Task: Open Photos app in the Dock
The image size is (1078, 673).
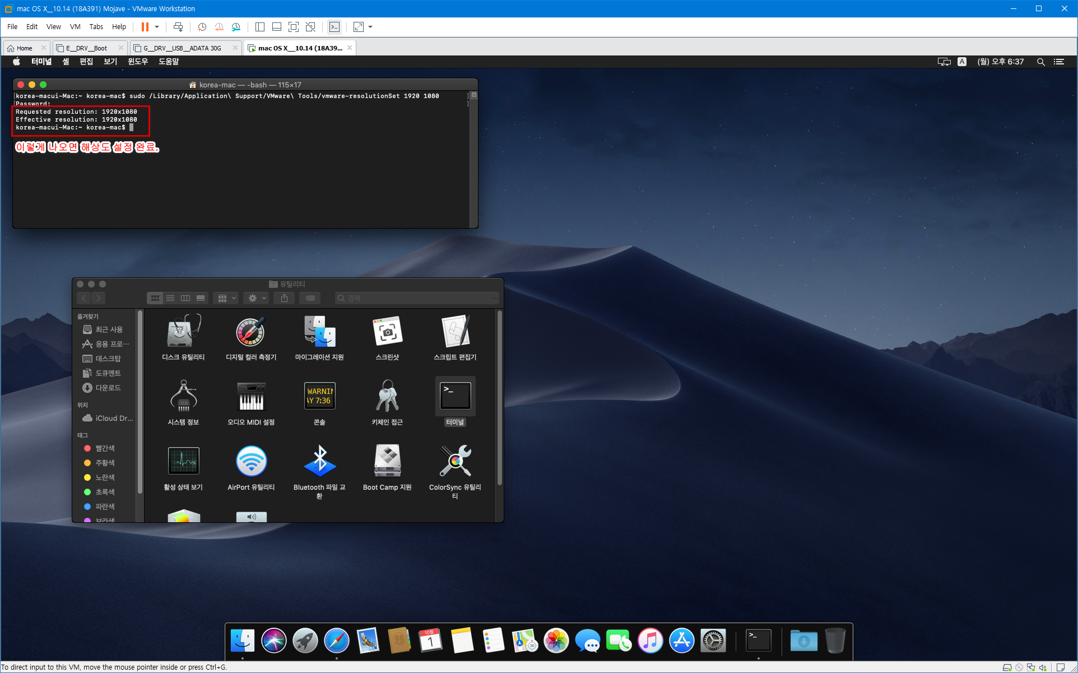Action: pos(556,640)
